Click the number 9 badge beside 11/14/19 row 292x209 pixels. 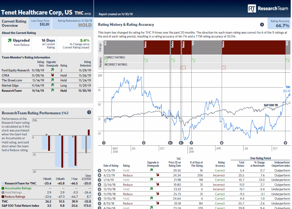[100, 171]
